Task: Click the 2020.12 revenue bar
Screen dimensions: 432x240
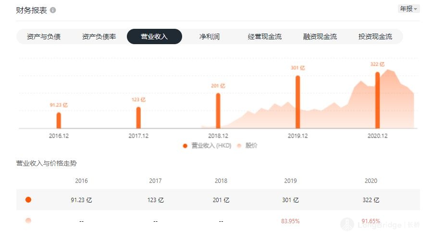Action: click(377, 100)
